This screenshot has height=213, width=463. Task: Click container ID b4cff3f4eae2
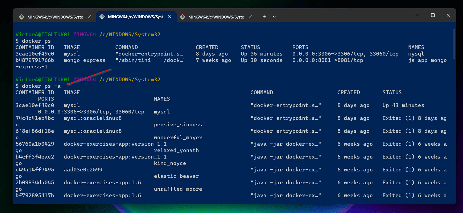tap(35, 157)
